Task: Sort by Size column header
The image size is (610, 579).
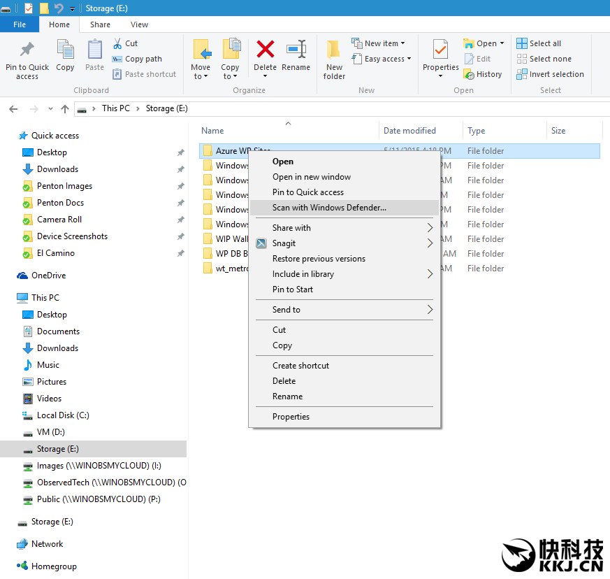Action: click(x=558, y=131)
